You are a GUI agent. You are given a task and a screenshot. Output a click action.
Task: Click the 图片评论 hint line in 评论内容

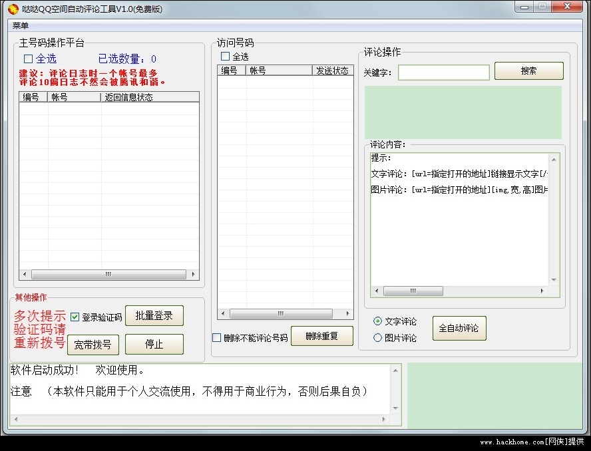click(459, 190)
